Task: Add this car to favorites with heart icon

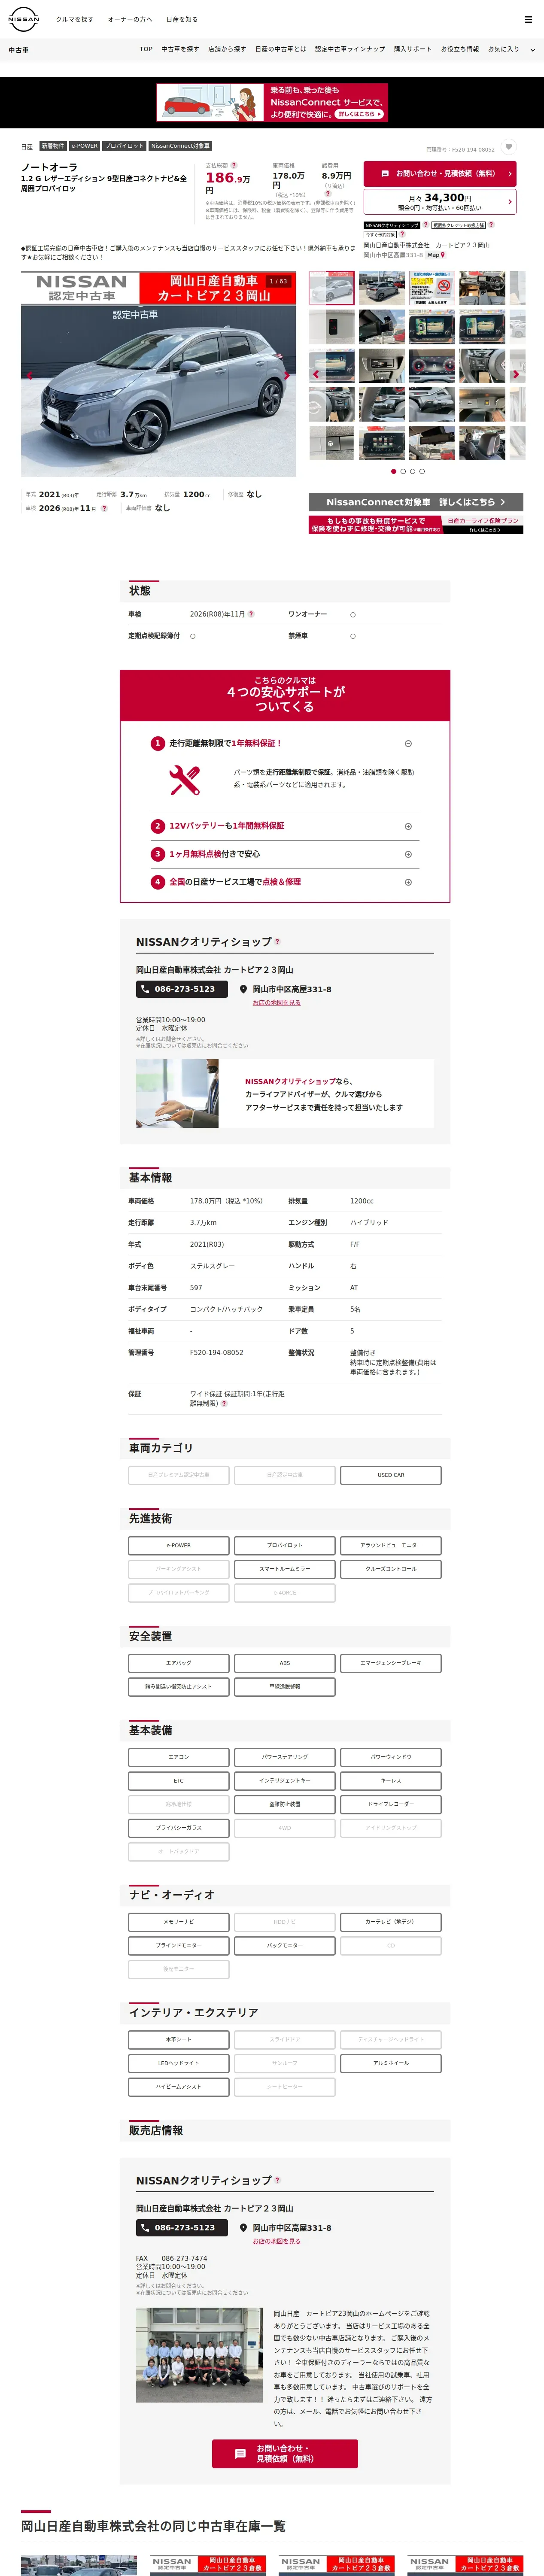Action: coord(508,147)
